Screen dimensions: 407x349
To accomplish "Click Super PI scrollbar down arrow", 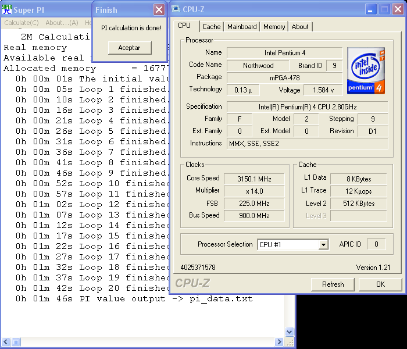I will click(289, 331).
